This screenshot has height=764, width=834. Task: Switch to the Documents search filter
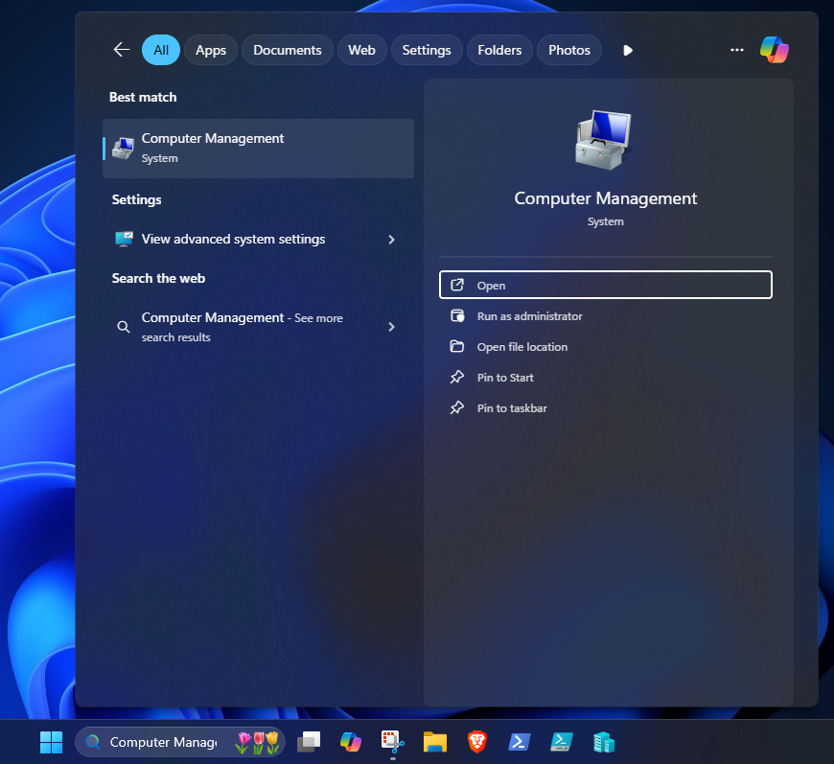click(x=287, y=49)
